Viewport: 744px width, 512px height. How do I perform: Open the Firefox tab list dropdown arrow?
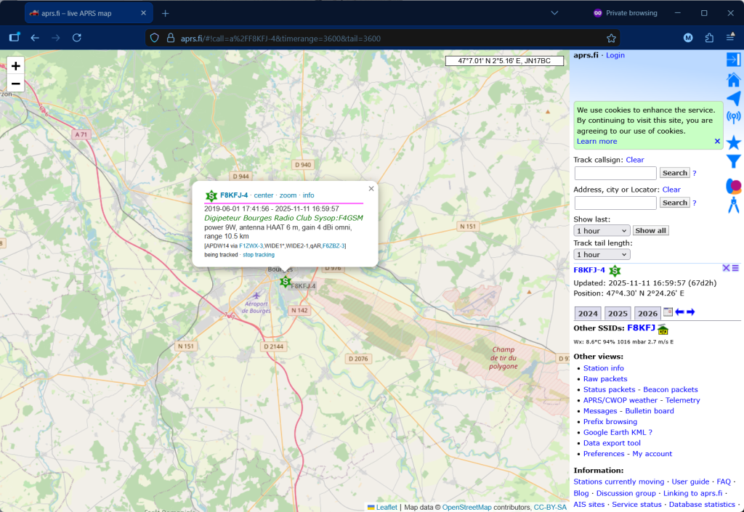(555, 13)
